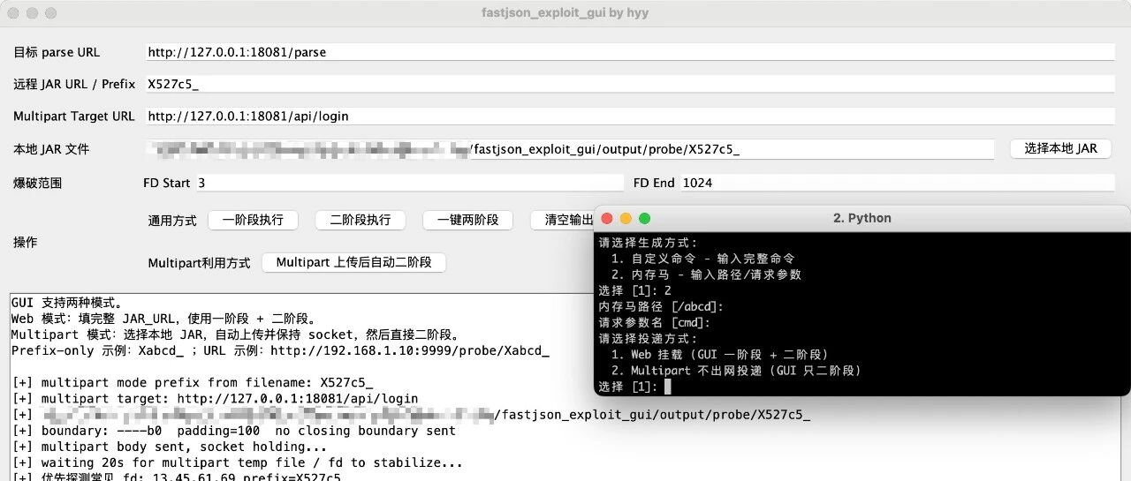The image size is (1131, 481).
Task: Click the Multipart Target URL input field
Action: (x=630, y=116)
